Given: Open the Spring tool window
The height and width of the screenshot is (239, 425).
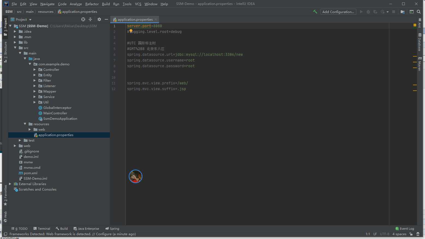Looking at the screenshot, I should pyautogui.click(x=112, y=229).
